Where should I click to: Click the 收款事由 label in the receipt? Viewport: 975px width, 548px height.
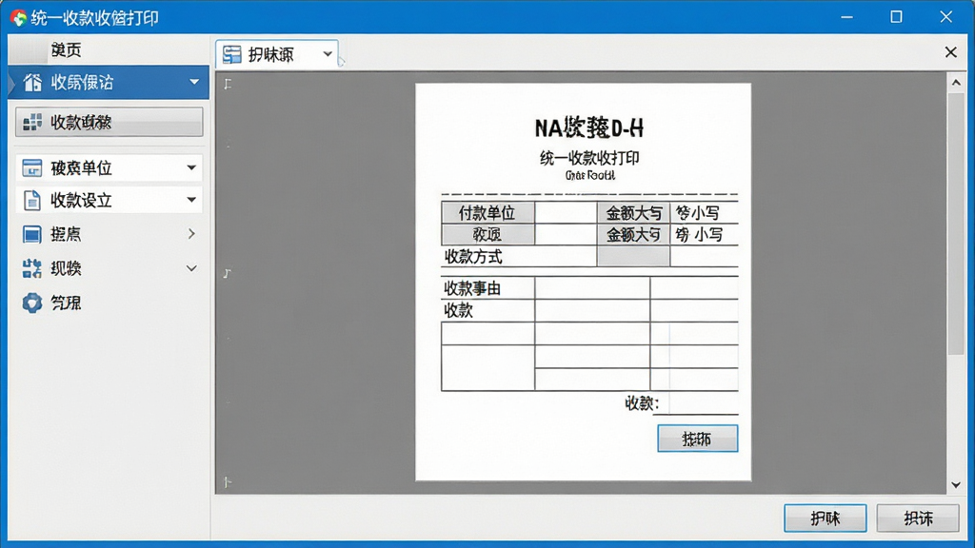click(472, 288)
